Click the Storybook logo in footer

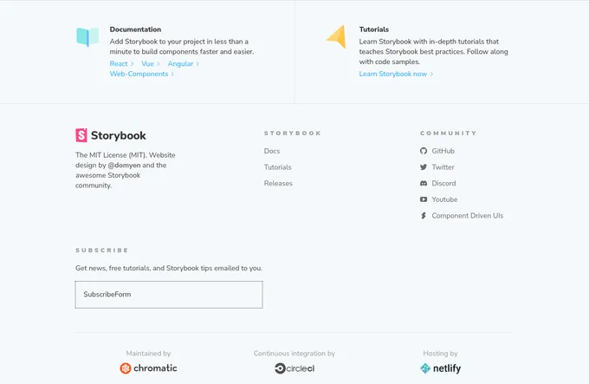(x=111, y=135)
